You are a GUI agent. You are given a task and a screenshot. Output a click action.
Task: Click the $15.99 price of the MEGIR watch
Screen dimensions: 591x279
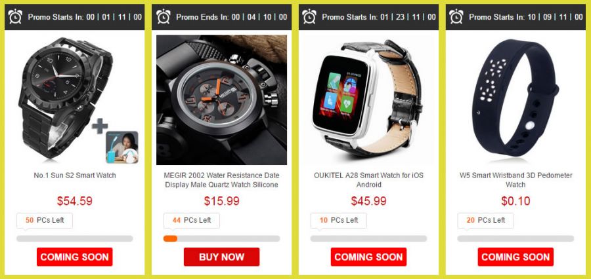coord(222,201)
